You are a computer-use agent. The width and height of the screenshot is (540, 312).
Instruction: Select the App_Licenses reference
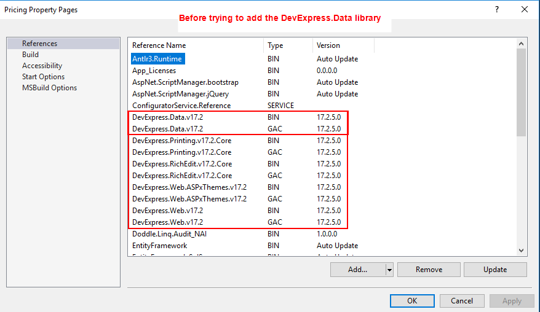click(x=154, y=71)
